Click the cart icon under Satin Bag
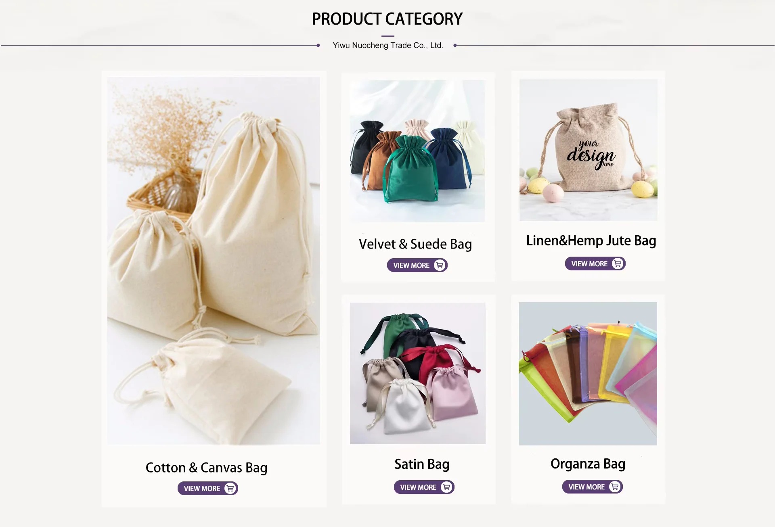 point(446,487)
